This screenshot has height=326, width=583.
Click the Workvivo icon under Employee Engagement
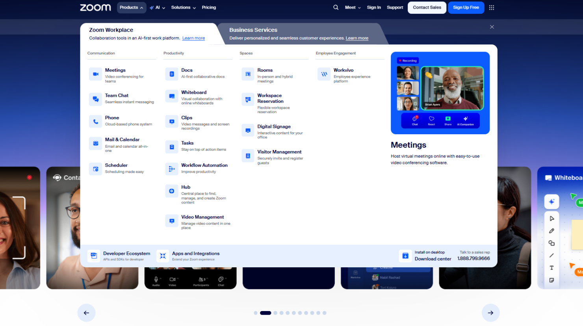click(323, 74)
